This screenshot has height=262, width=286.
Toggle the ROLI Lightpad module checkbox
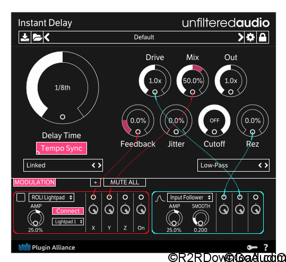tap(21, 198)
